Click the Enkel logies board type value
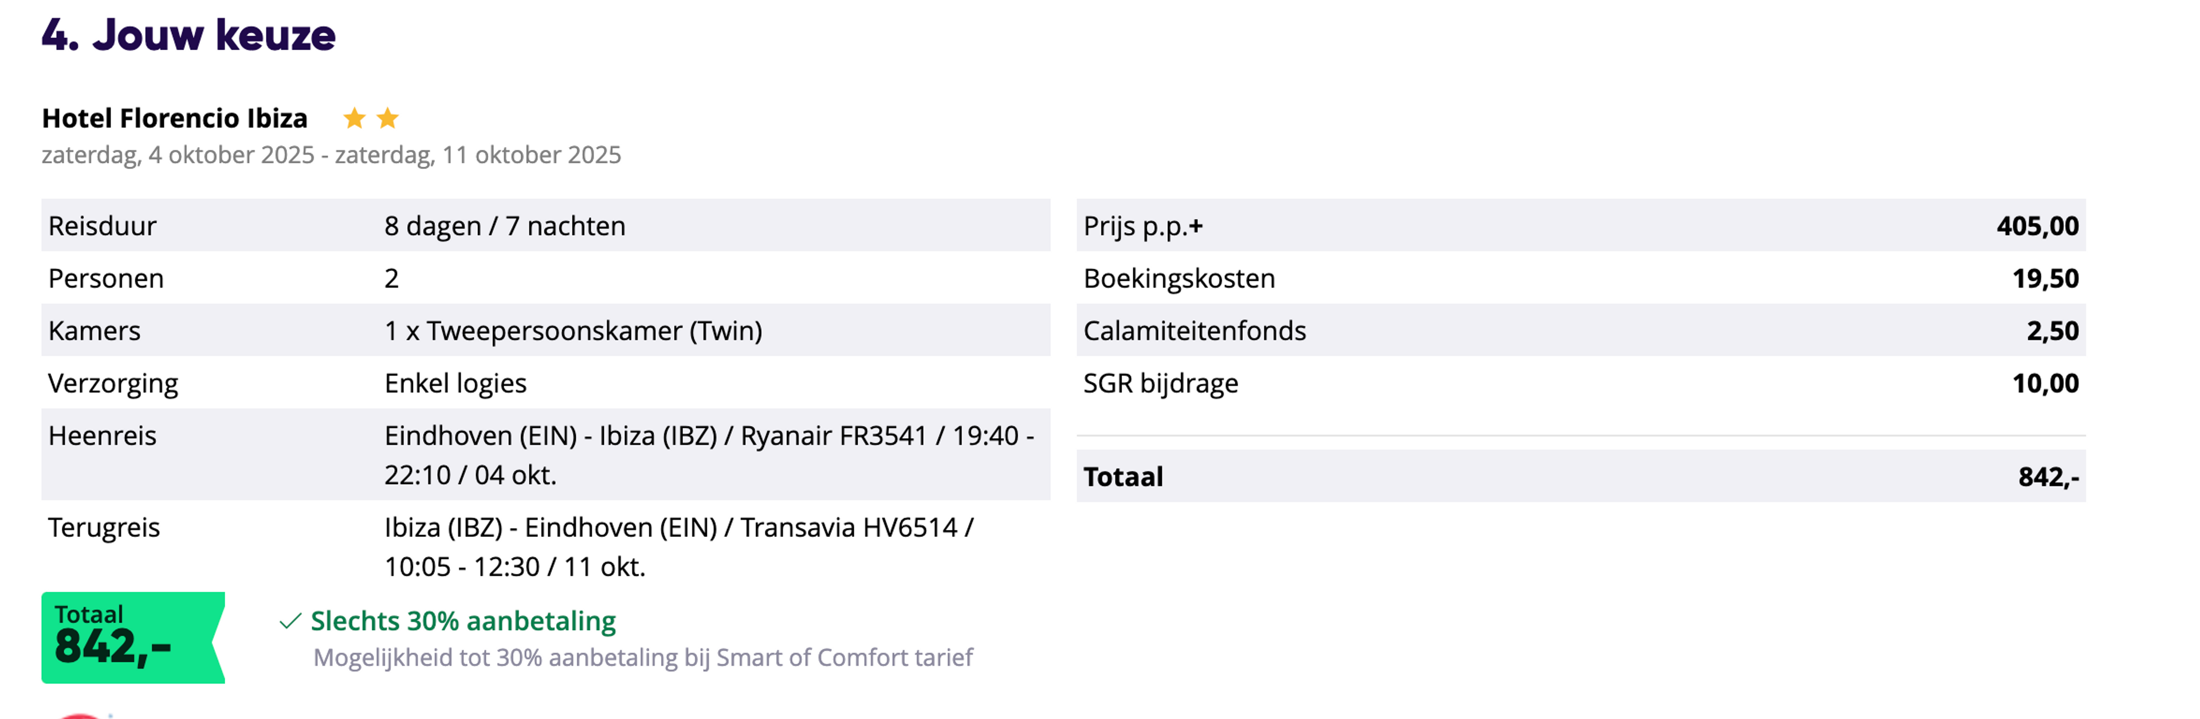The width and height of the screenshot is (2200, 719). coord(455,383)
